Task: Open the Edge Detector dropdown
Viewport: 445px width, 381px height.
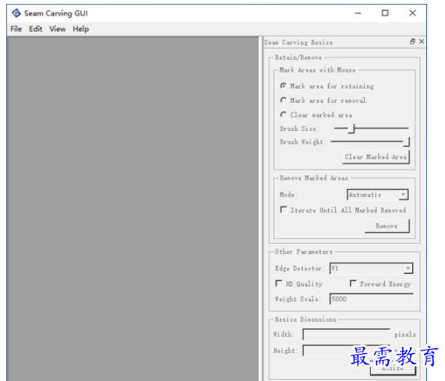Action: coord(371,268)
